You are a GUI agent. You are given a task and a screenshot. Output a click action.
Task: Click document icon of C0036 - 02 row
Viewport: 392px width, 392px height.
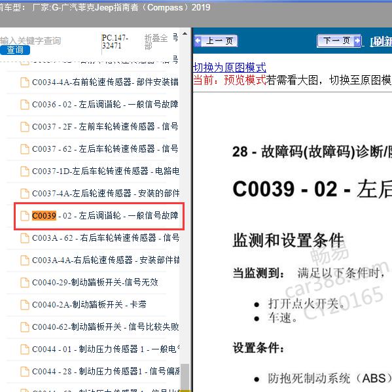pos(24,105)
